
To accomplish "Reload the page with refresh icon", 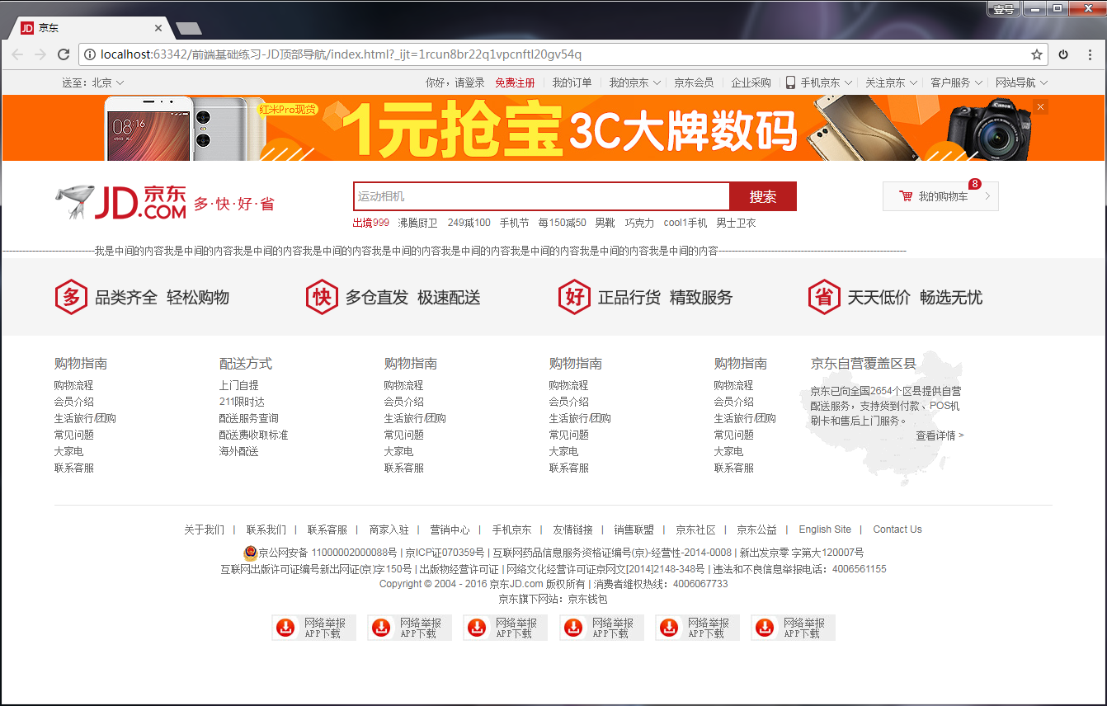I will (x=64, y=54).
